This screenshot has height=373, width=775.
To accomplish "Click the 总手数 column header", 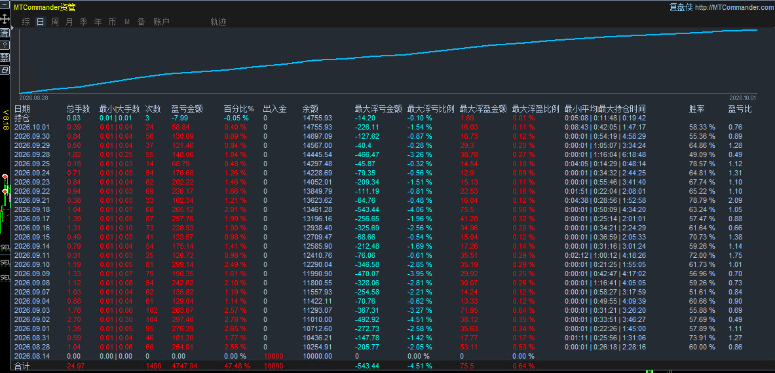I will 79,109.
